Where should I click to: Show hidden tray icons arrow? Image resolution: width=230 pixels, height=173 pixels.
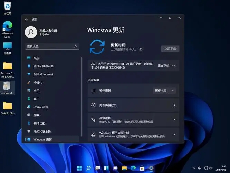(194, 168)
